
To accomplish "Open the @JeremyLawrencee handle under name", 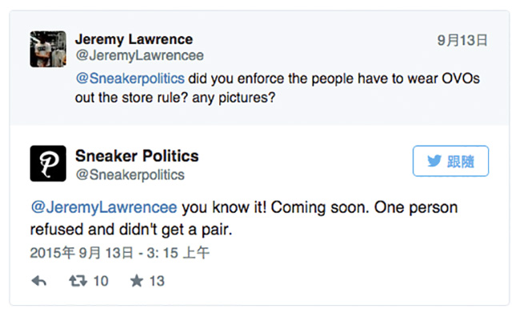I will pyautogui.click(x=140, y=55).
